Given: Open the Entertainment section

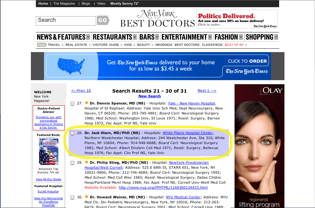Looking at the screenshot, I should tap(184, 37).
